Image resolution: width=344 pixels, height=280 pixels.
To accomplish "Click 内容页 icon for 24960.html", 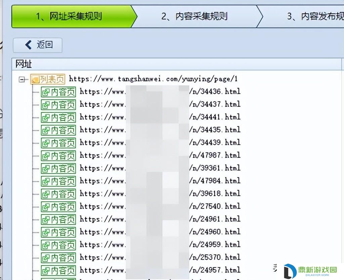I will click(x=58, y=232).
